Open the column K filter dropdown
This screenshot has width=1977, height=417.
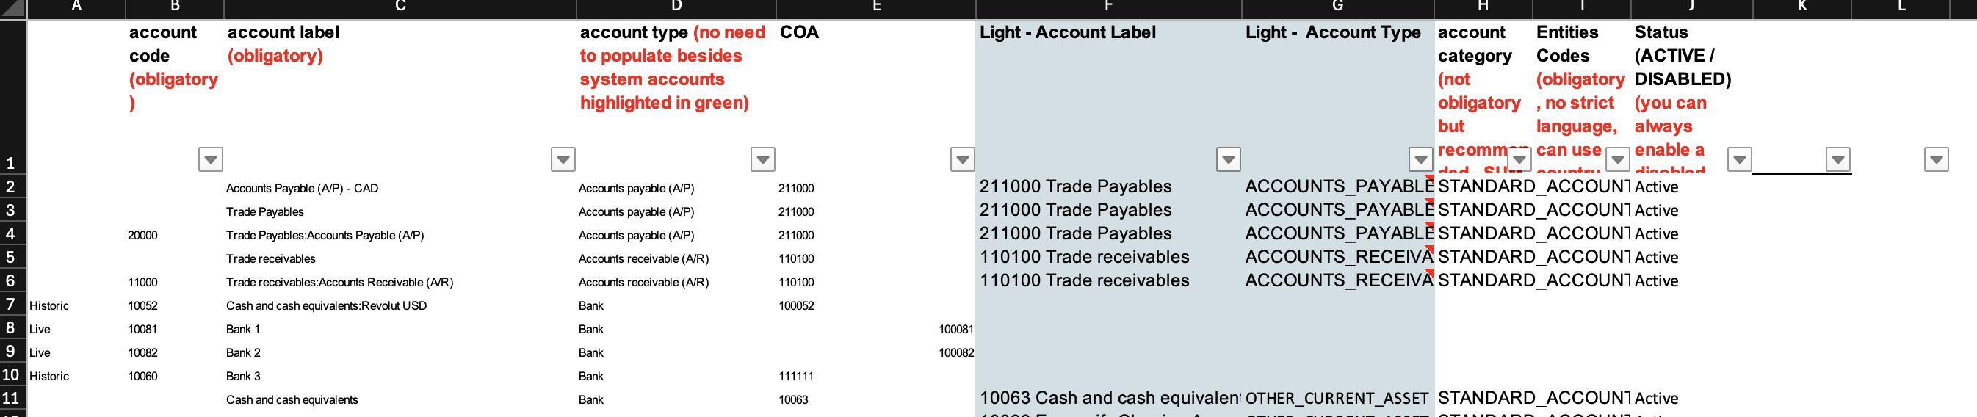(1837, 159)
